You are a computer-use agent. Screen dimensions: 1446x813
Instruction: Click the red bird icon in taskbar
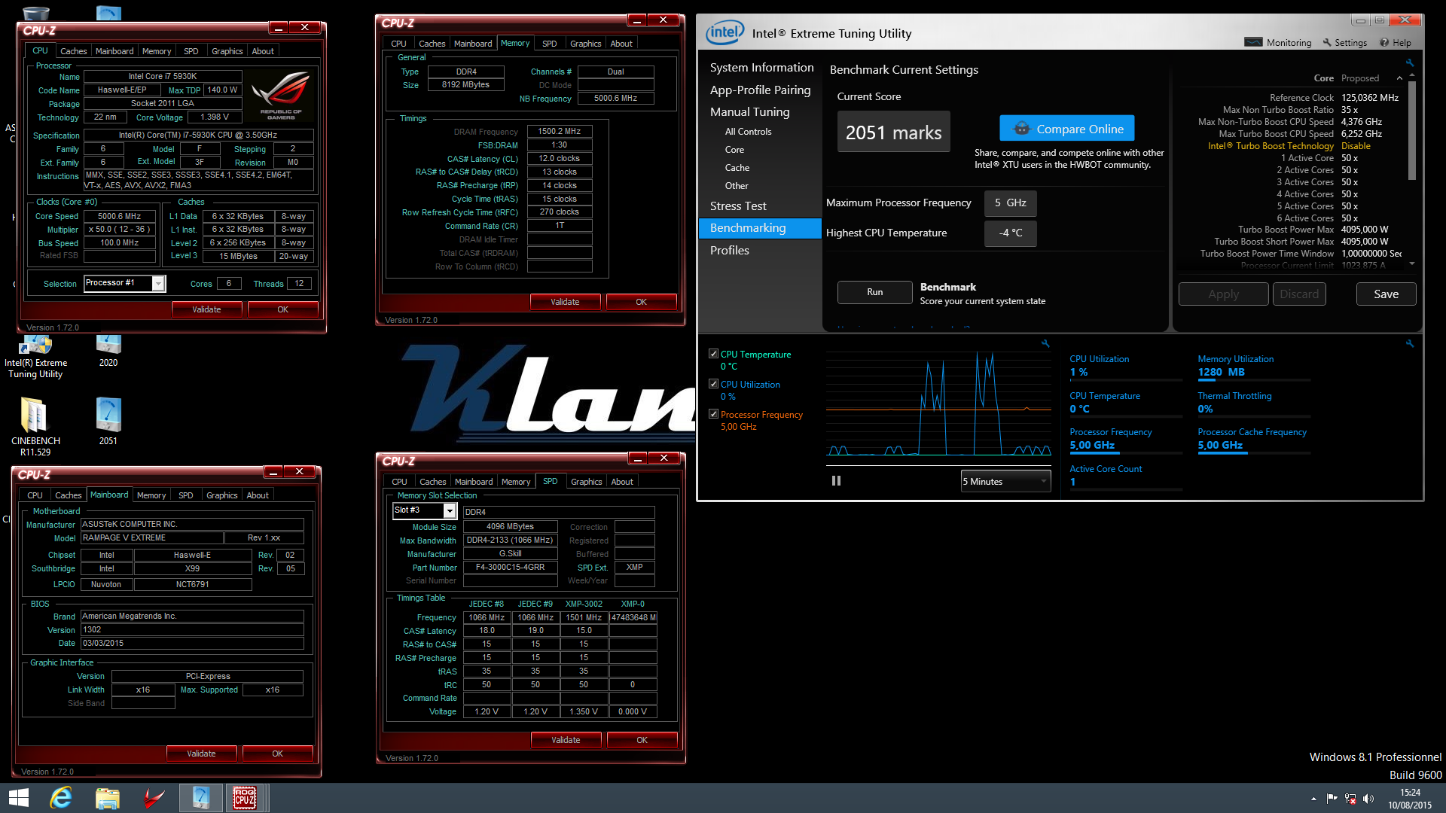(x=154, y=798)
